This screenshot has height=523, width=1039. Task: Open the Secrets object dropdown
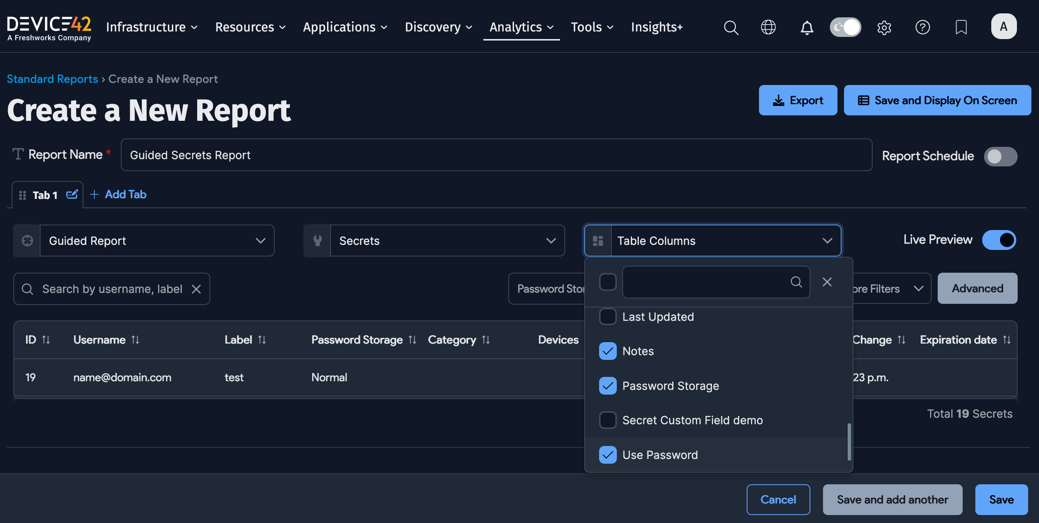tap(447, 241)
